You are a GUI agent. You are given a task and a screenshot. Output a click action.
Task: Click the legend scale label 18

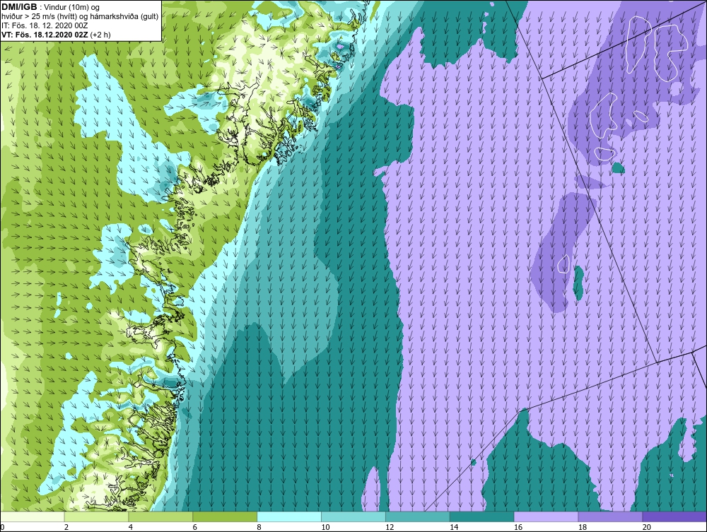(582, 527)
